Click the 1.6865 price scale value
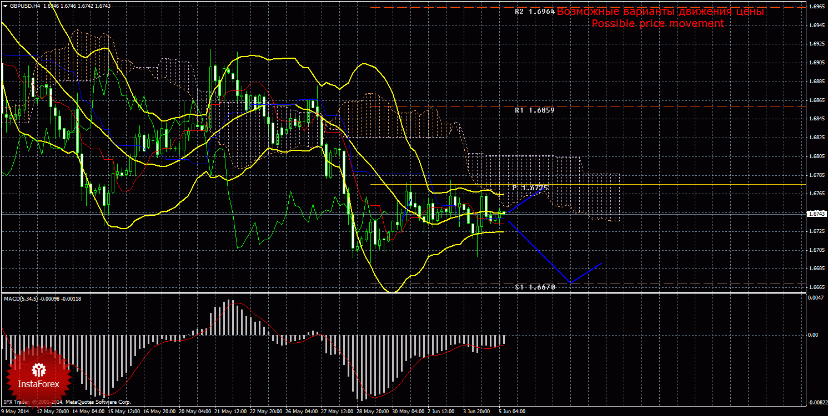828x416 pixels. [816, 100]
